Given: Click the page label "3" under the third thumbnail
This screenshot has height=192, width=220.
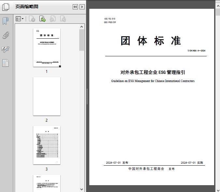Looking at the screenshot, I should pos(47,169).
